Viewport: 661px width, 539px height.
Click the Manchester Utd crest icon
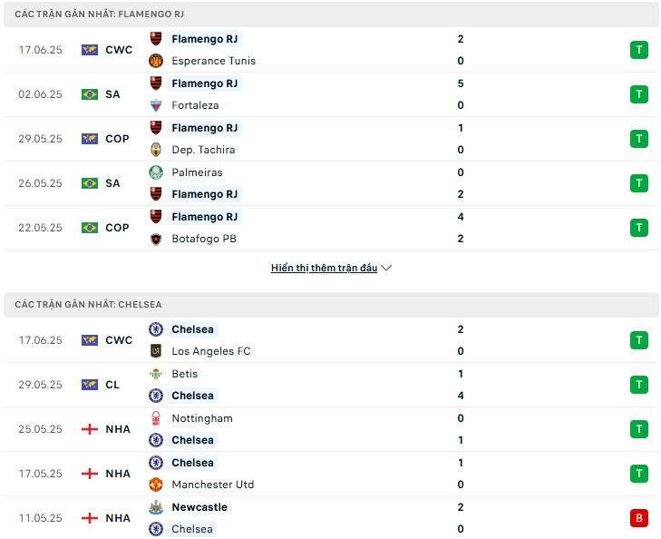point(156,485)
